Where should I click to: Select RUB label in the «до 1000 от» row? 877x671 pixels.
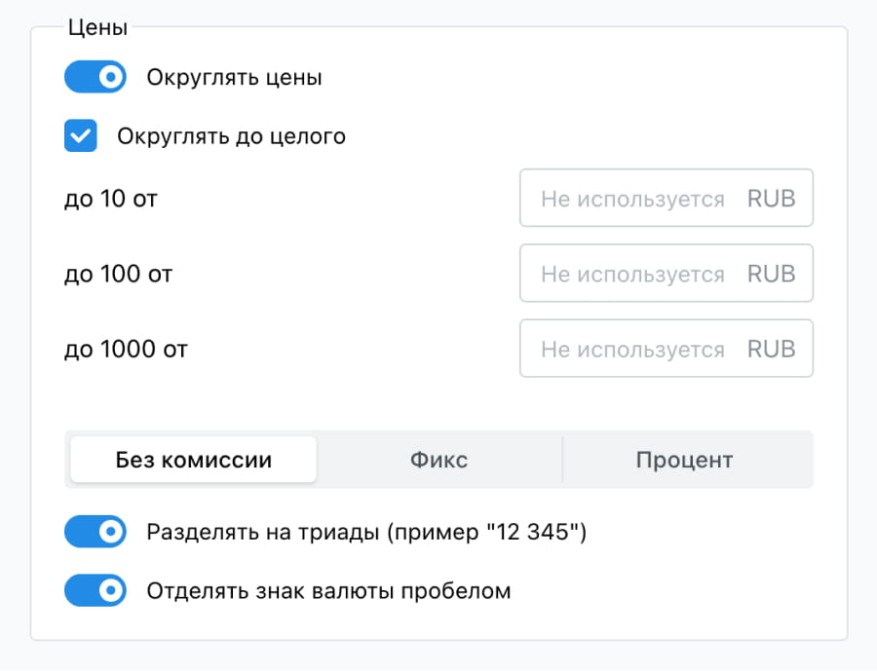772,349
